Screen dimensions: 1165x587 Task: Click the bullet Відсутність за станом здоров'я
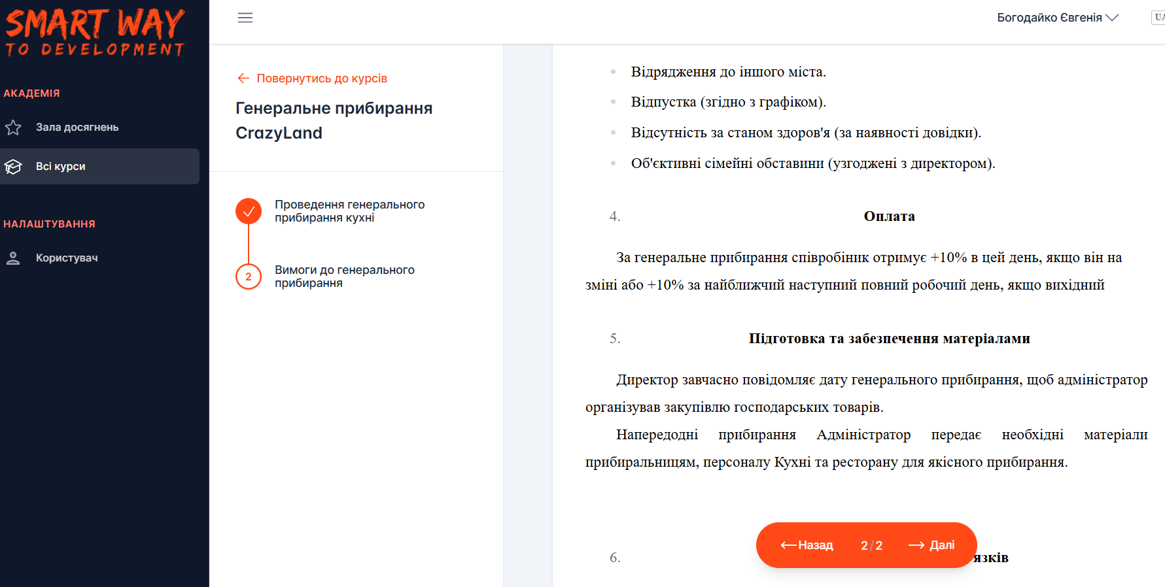click(806, 133)
